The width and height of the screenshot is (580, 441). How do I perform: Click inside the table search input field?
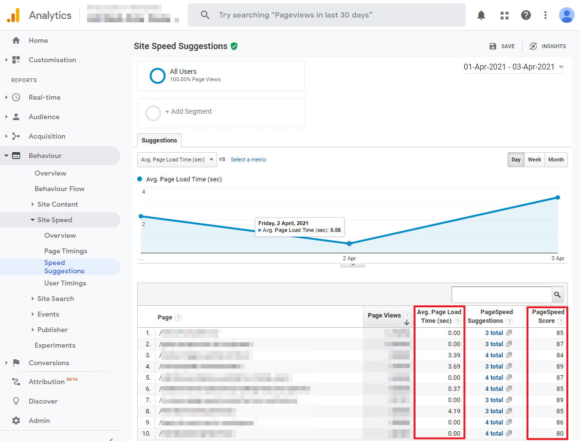[501, 295]
